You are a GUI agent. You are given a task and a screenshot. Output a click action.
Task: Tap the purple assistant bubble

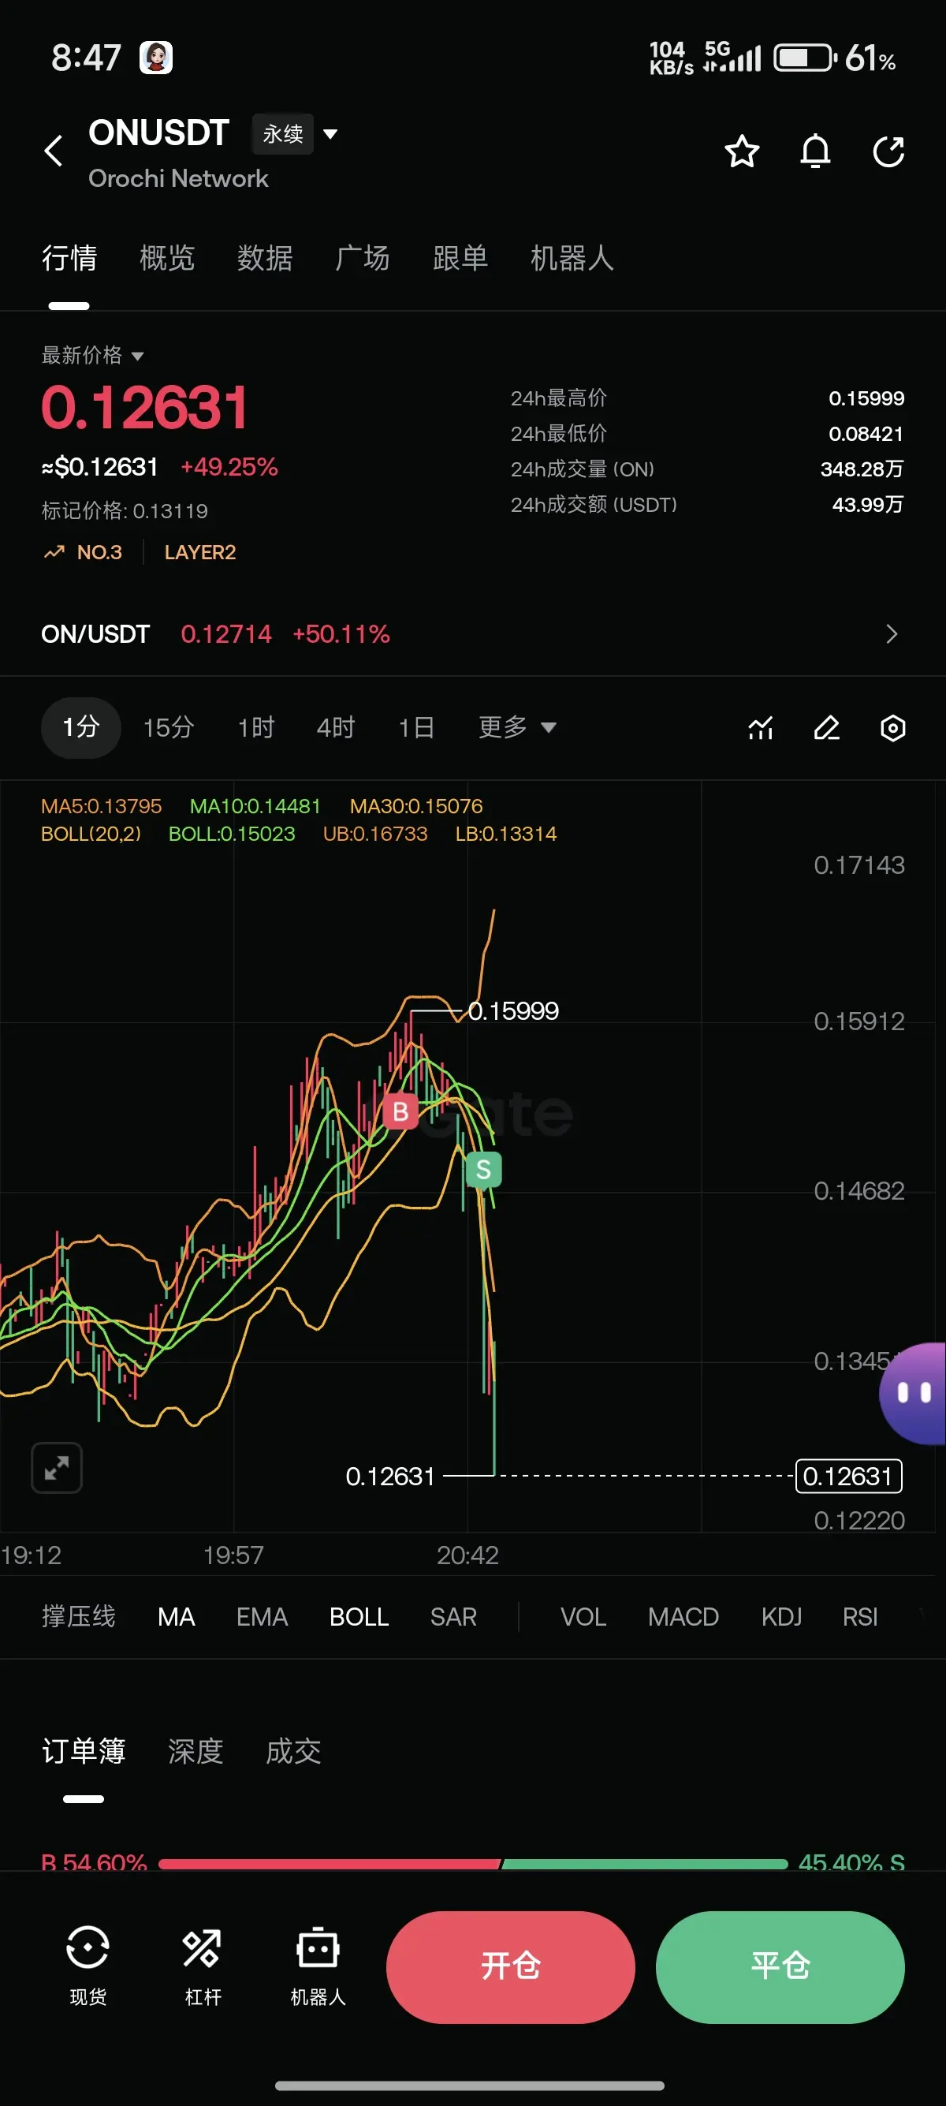[x=914, y=1393]
